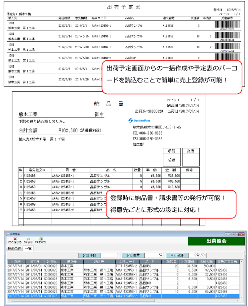Screen dimensions: 248x306
Task: Click the 合計件数 value field showing 8
Action: pyautogui.click(x=110, y=255)
